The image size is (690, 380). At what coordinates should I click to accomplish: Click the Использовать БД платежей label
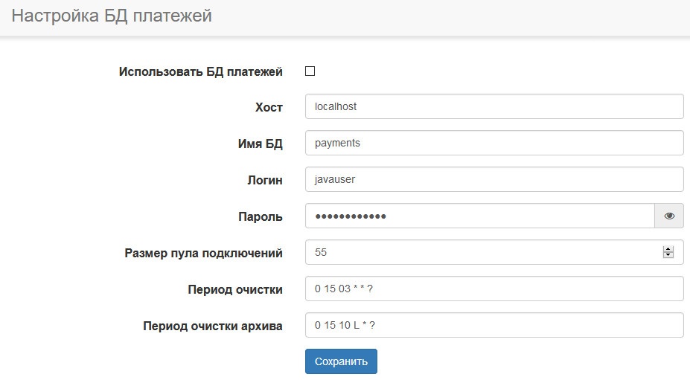point(200,72)
